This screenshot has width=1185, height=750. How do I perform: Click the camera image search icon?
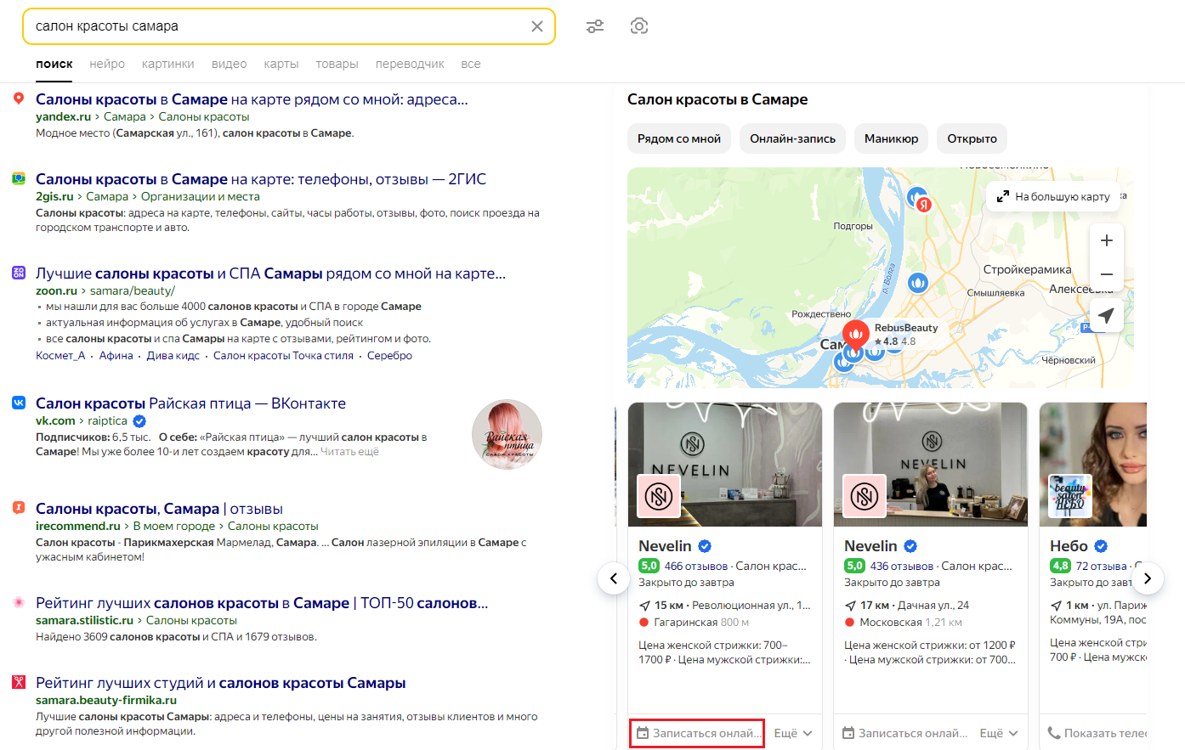pyautogui.click(x=639, y=26)
